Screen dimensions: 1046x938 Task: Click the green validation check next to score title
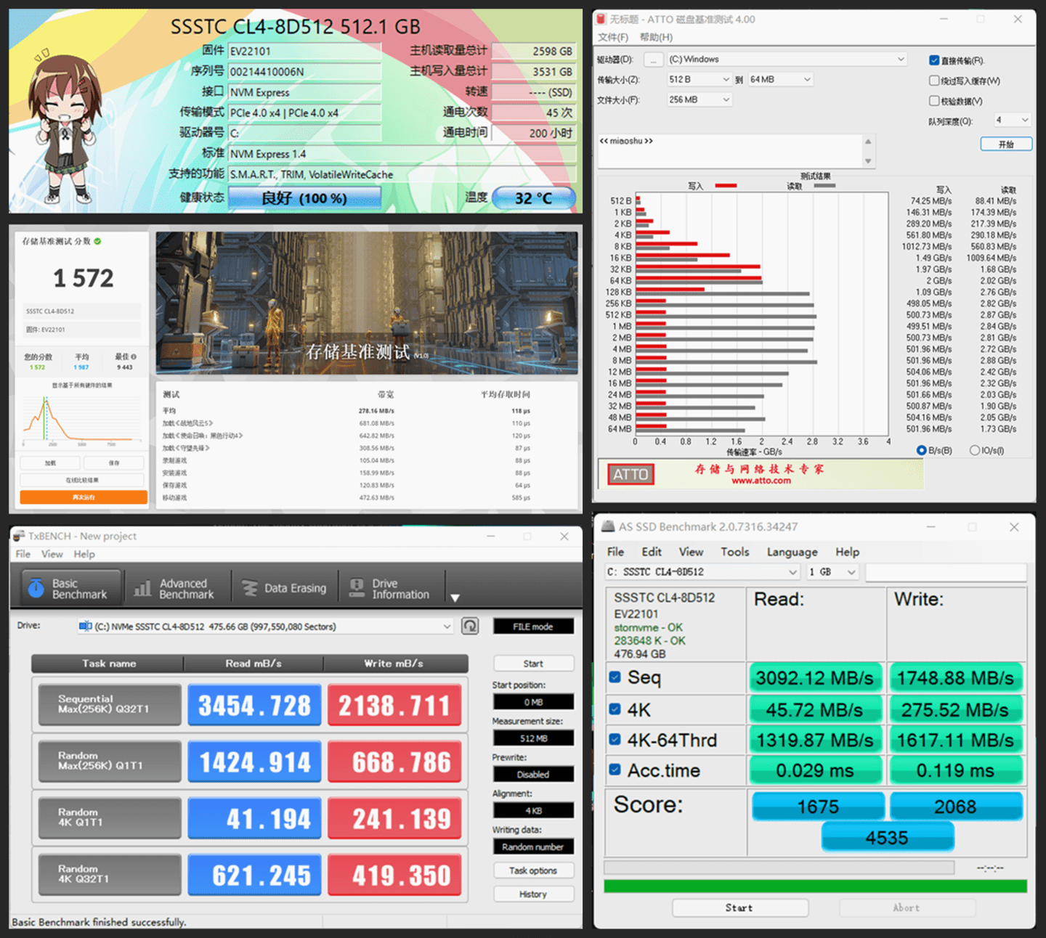click(97, 241)
